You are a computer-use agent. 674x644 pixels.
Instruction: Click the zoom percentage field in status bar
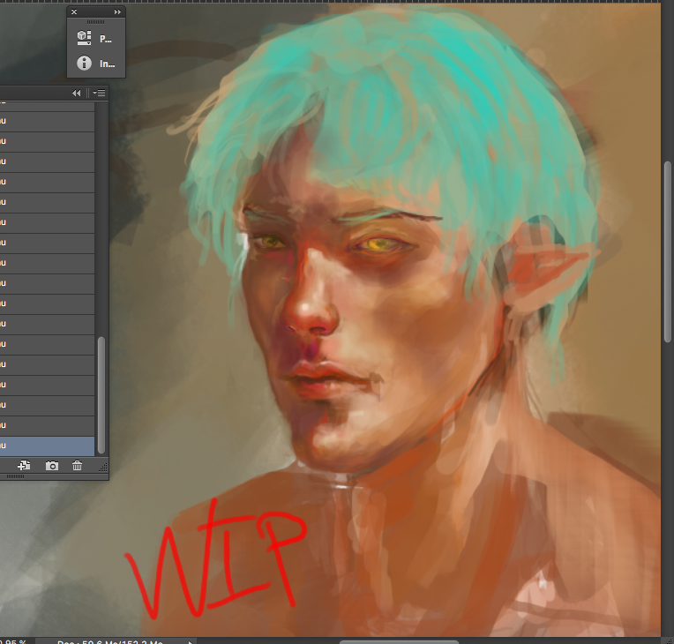[x=13, y=642]
